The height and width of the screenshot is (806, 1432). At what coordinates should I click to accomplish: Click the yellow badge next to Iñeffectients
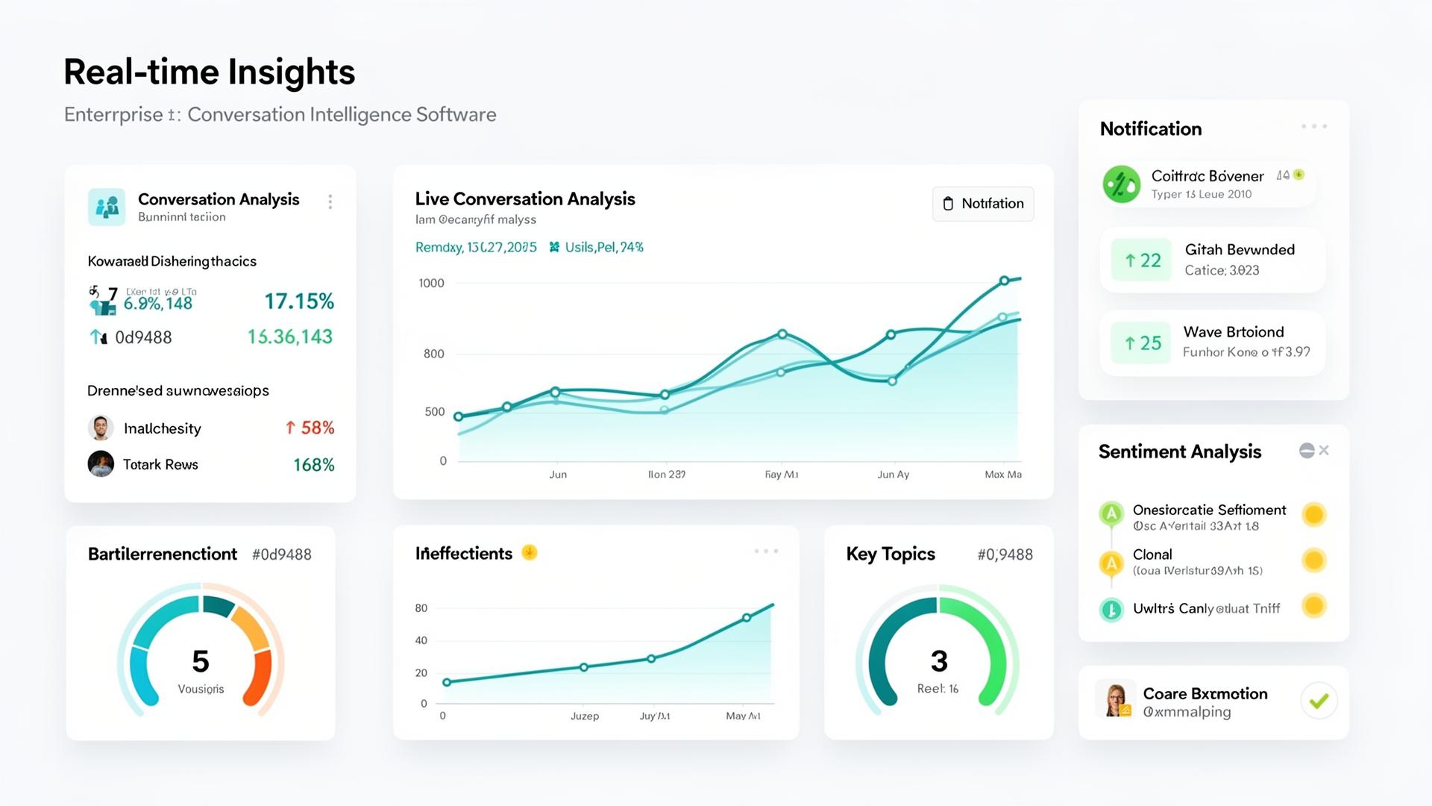(x=530, y=552)
